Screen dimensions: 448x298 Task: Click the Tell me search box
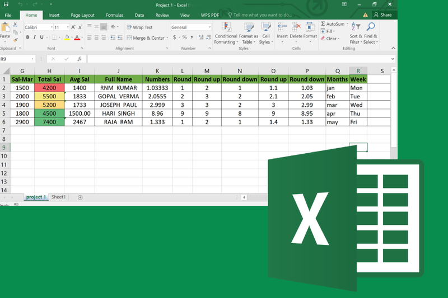tap(260, 15)
